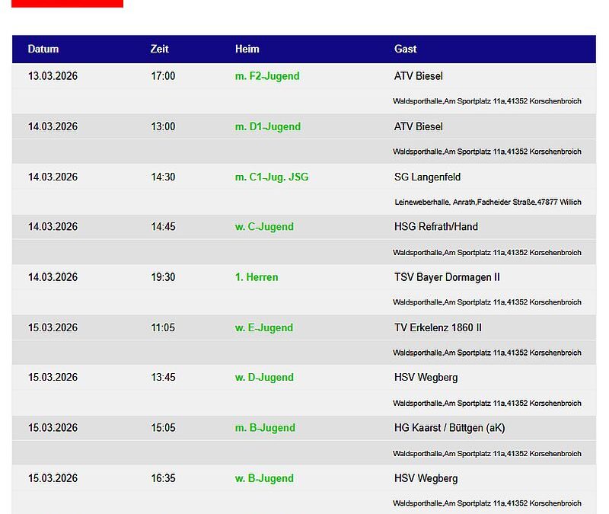The height and width of the screenshot is (514, 609).
Task: Click the Heim column header
Action: click(x=247, y=49)
